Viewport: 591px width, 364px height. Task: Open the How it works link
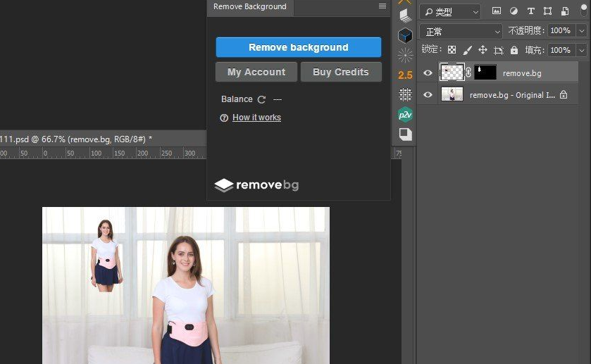point(256,118)
